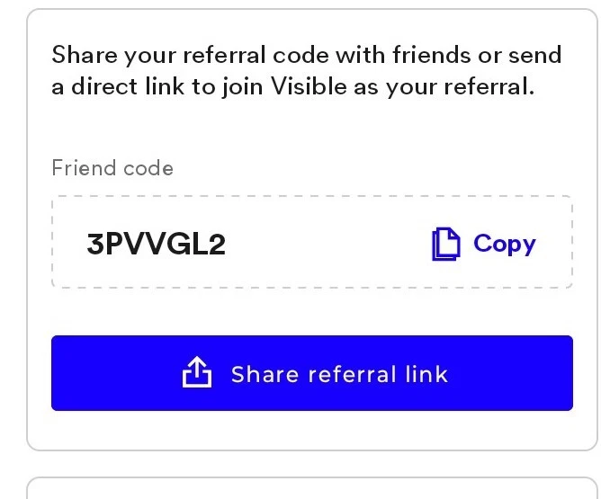
Task: Click the Share referral link button
Action: [x=312, y=373]
